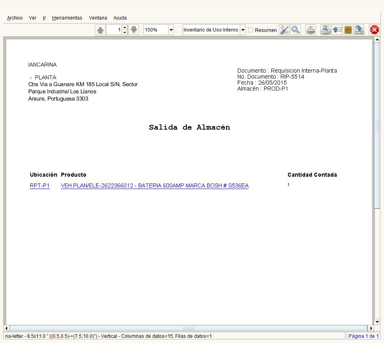
Task: Go to previous page with up arrow
Action: tap(100, 30)
